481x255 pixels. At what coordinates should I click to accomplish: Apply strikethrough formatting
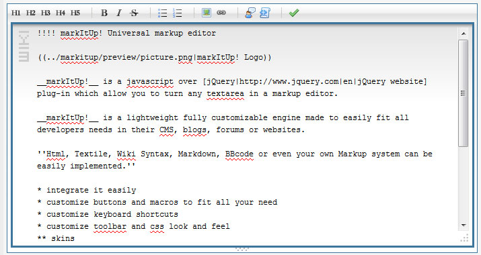(x=134, y=13)
